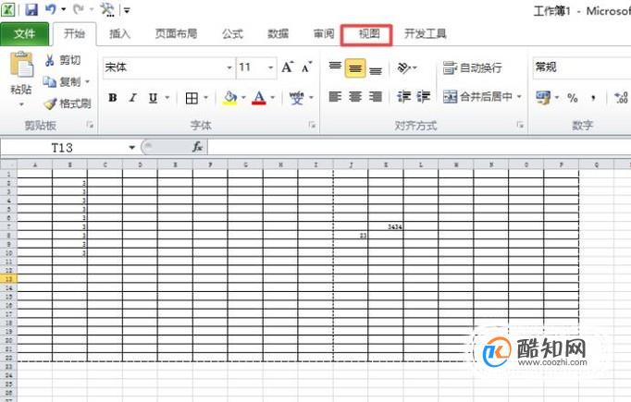Expand the paste options arrow
This screenshot has height=402, width=631.
click(21, 105)
